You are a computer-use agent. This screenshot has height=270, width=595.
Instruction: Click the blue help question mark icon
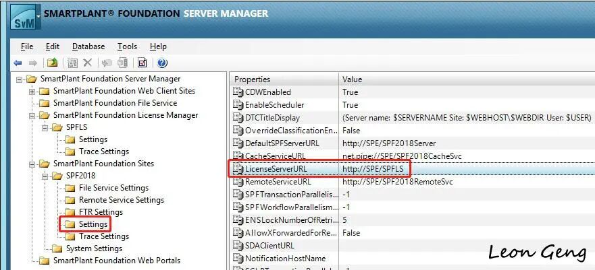pos(162,63)
